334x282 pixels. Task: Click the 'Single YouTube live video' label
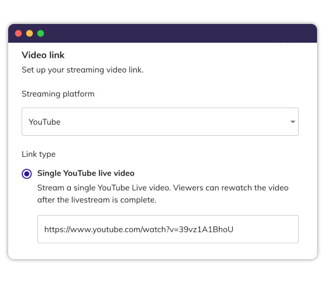point(86,173)
